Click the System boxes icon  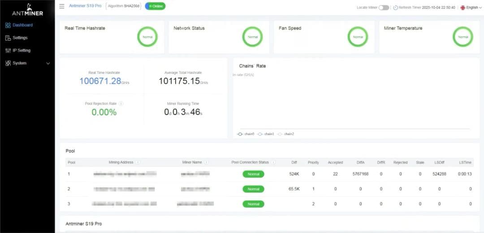tap(8, 63)
